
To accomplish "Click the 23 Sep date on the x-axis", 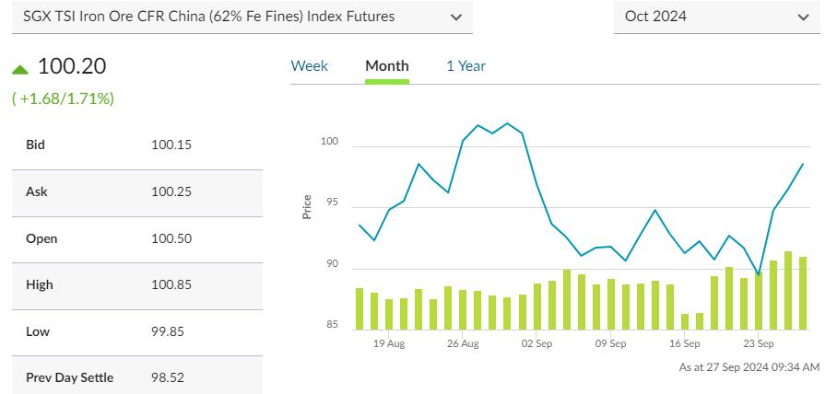I will (758, 343).
